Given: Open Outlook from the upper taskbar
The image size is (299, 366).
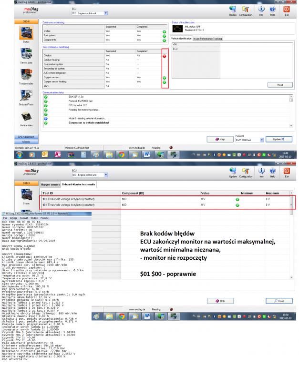Looking at the screenshot, I should (45, 154).
